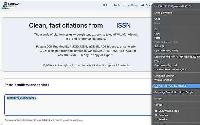
Task: Click the animated ISSN heading word
Action: [x=123, y=25]
